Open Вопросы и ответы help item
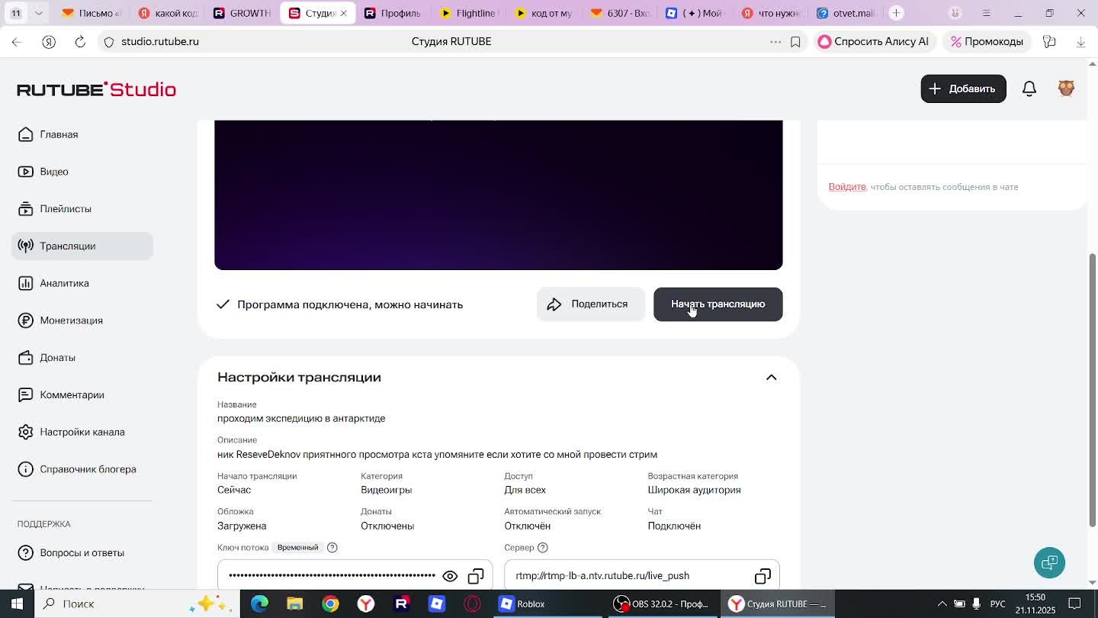Screen dimensions: 1098x618 (x=82, y=552)
